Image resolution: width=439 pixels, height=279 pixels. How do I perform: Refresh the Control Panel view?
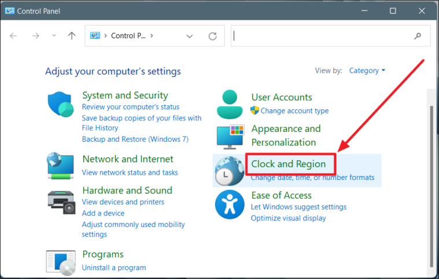(212, 36)
